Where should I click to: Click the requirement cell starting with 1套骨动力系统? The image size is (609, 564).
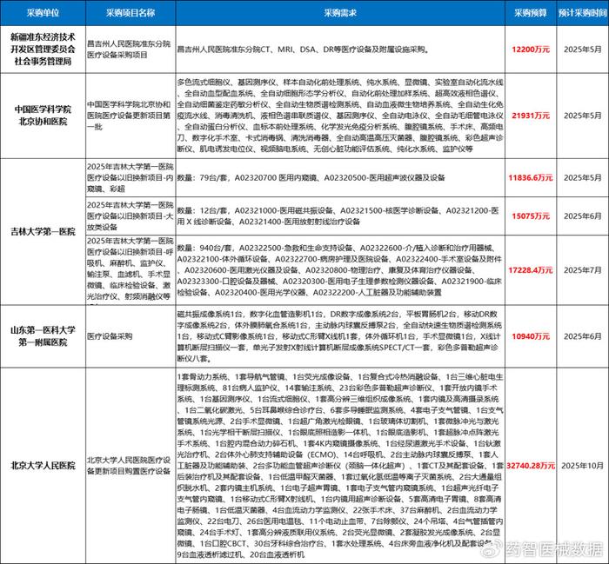coord(340,466)
